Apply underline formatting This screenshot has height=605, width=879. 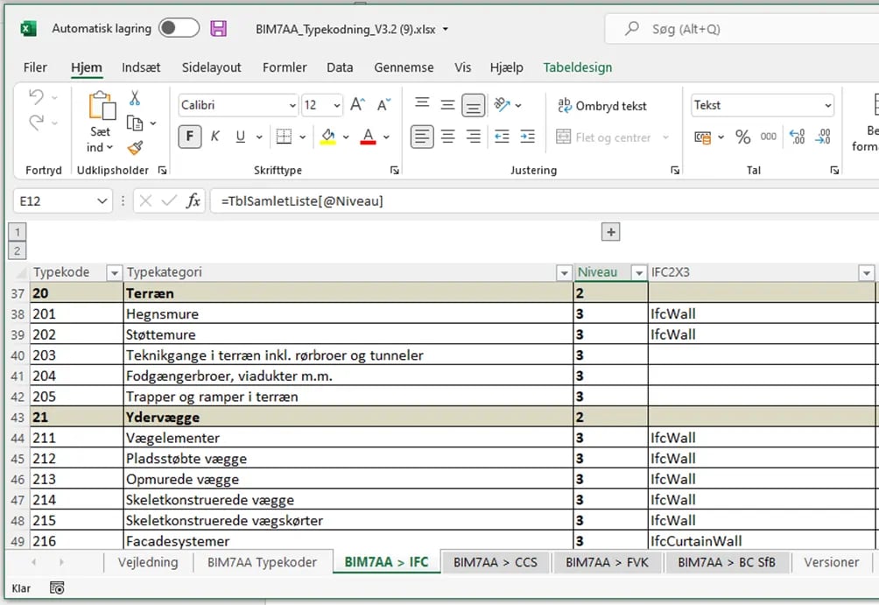pyautogui.click(x=241, y=137)
